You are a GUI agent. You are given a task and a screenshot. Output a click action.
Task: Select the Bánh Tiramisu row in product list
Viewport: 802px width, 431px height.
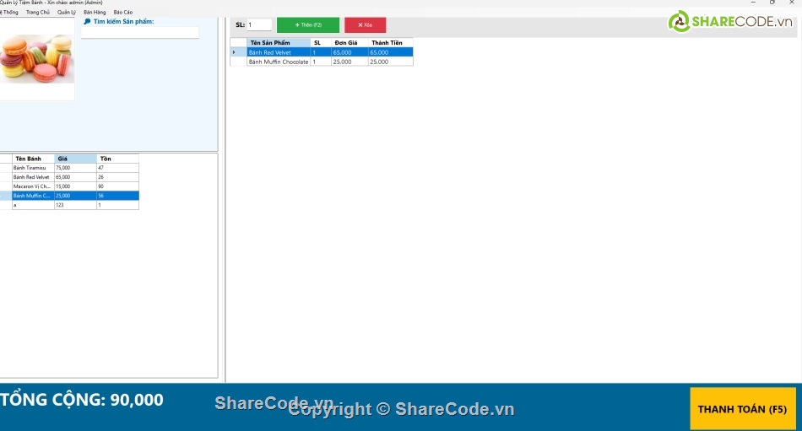click(x=32, y=168)
